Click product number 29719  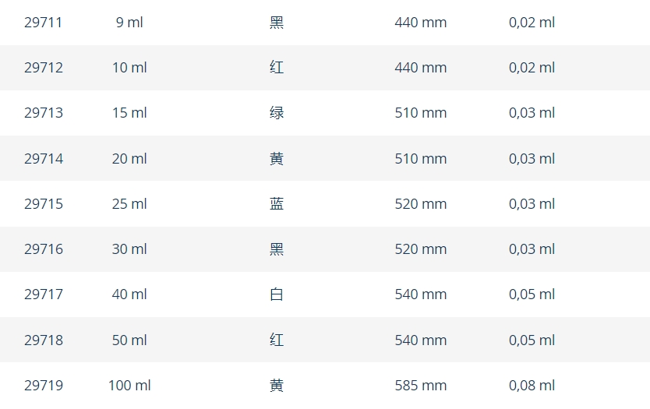coord(44,386)
